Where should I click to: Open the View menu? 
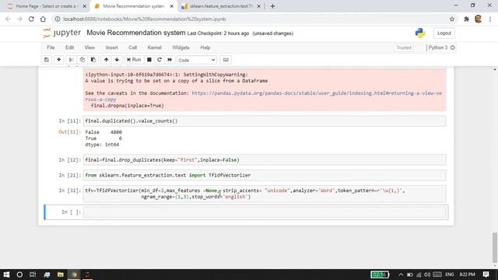[89, 47]
